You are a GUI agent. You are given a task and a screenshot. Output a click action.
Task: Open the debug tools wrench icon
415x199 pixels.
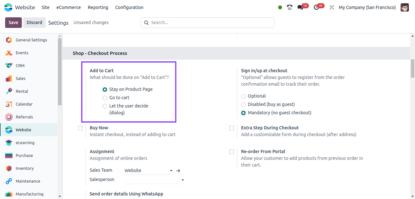pyautogui.click(x=332, y=7)
